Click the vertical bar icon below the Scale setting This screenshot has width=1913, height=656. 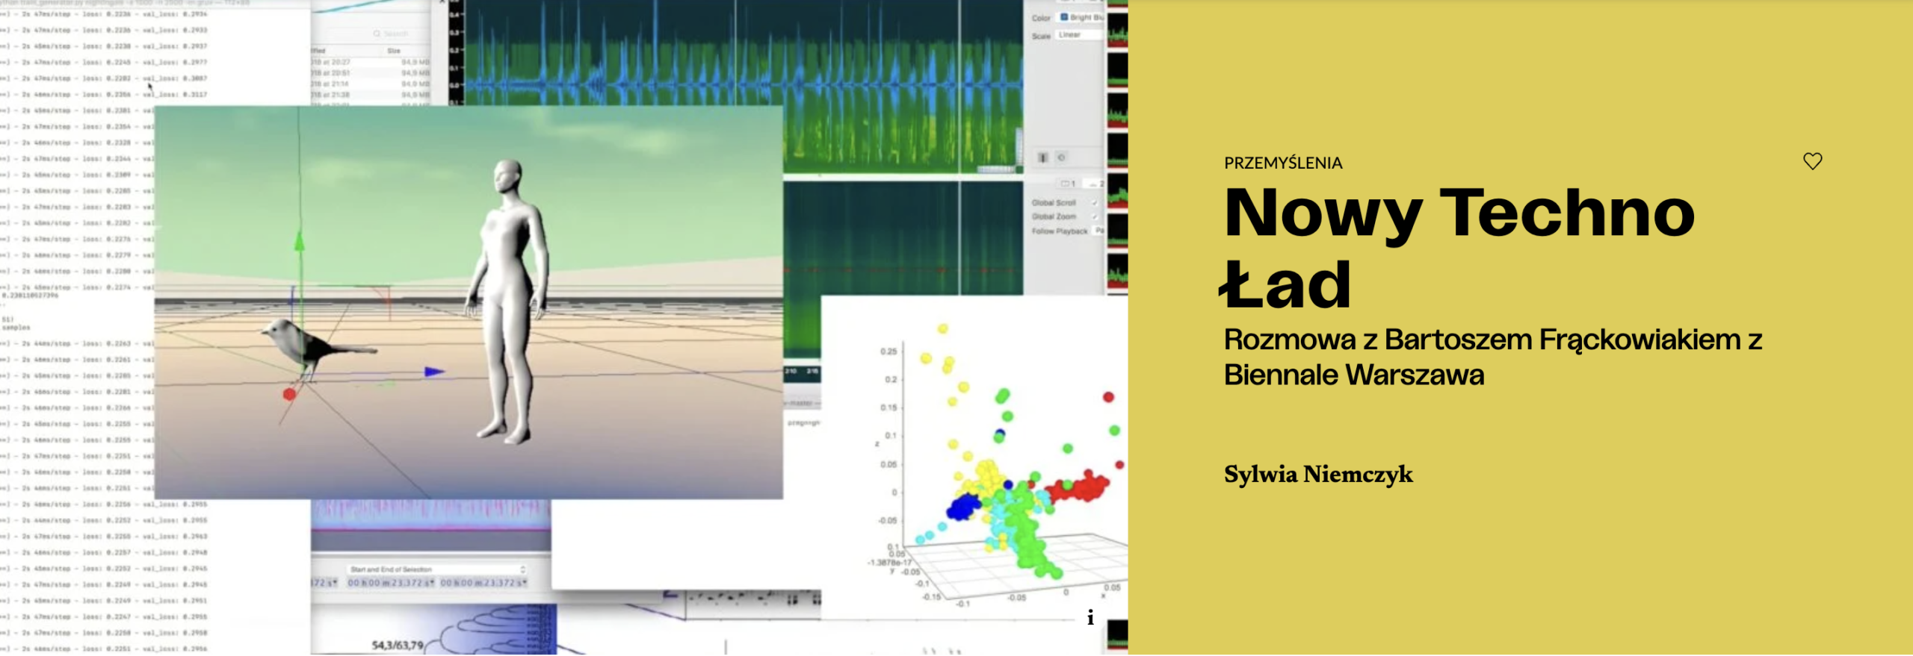1043,157
